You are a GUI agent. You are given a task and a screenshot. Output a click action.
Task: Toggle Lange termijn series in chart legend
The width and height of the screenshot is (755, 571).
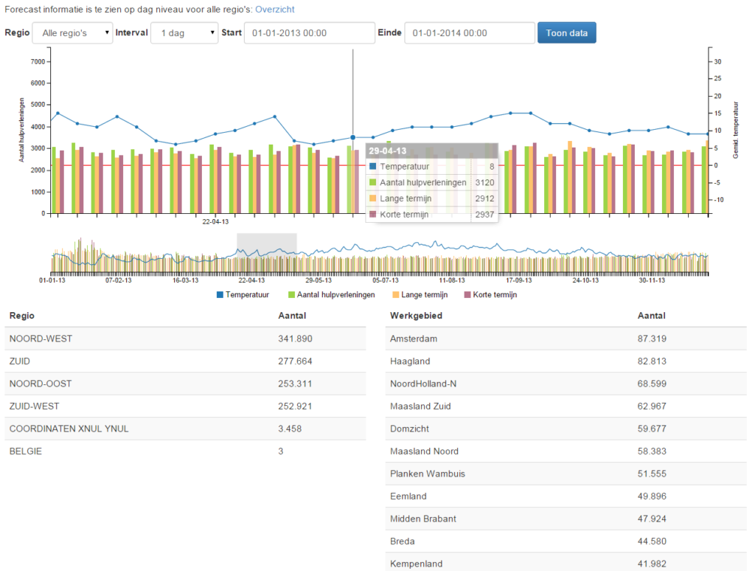(x=420, y=294)
